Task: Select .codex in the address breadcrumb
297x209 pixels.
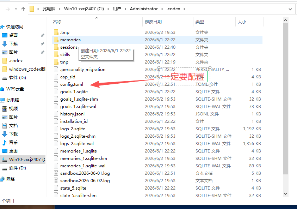Action: [x=173, y=9]
